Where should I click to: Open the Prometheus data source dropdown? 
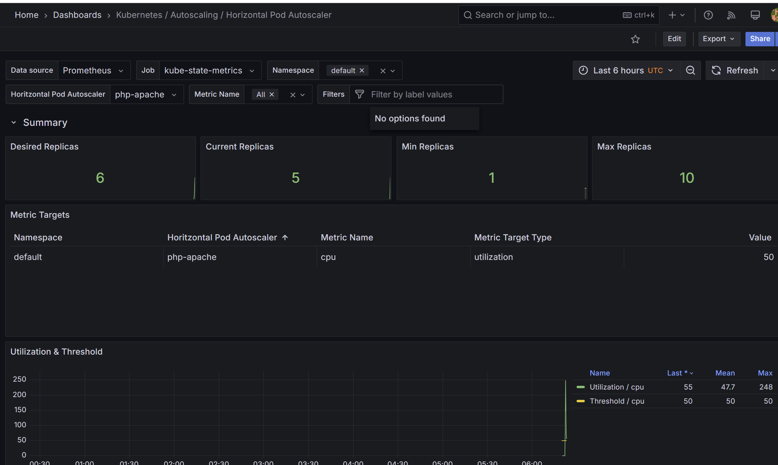[x=94, y=70]
